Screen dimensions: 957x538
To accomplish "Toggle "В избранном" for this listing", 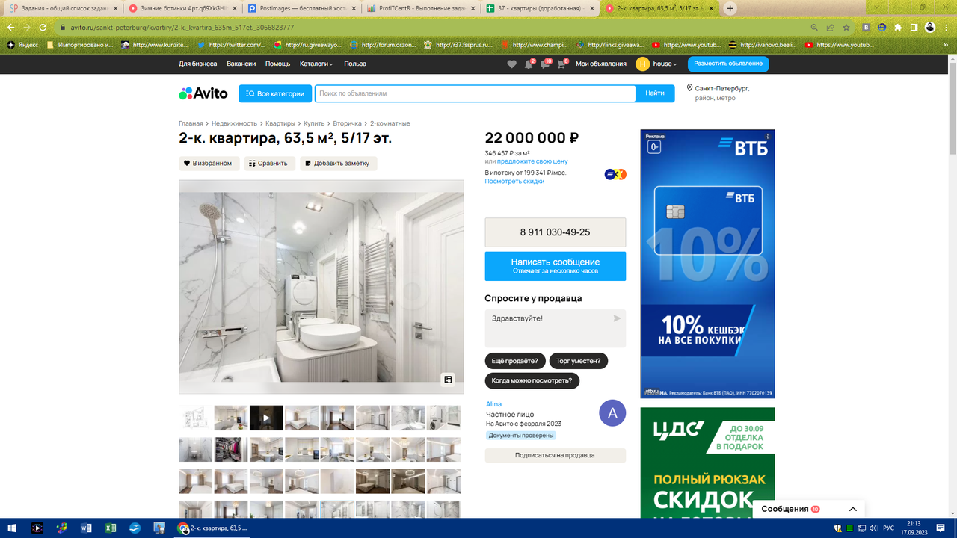I will pyautogui.click(x=207, y=163).
